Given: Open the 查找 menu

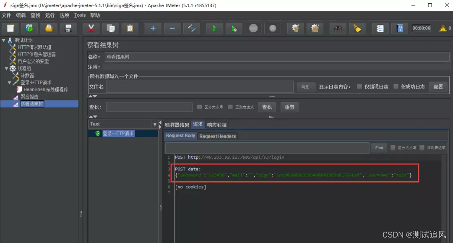Looking at the screenshot, I should pos(35,15).
